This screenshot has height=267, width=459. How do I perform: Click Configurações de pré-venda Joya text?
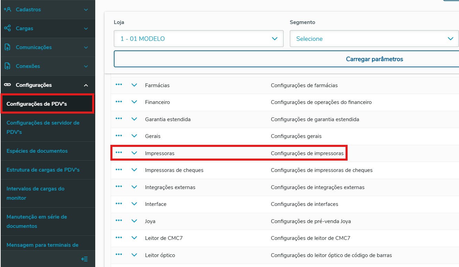coord(311,221)
